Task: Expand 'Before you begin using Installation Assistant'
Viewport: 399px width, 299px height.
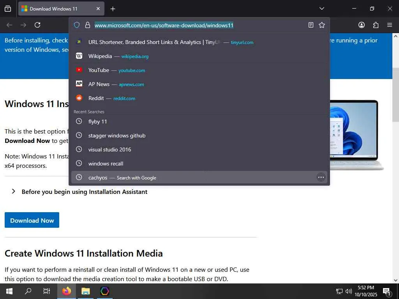Action: tap(79, 192)
